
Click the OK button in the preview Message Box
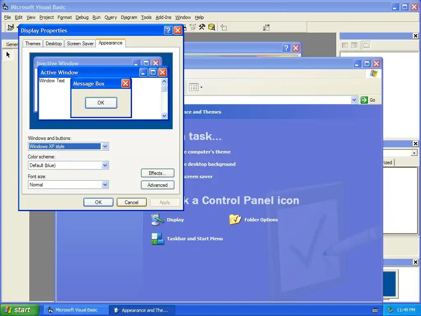point(101,102)
